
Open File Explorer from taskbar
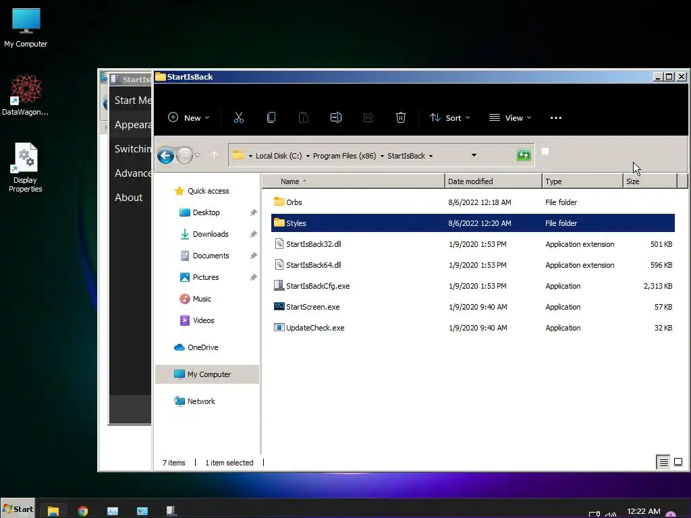click(53, 511)
